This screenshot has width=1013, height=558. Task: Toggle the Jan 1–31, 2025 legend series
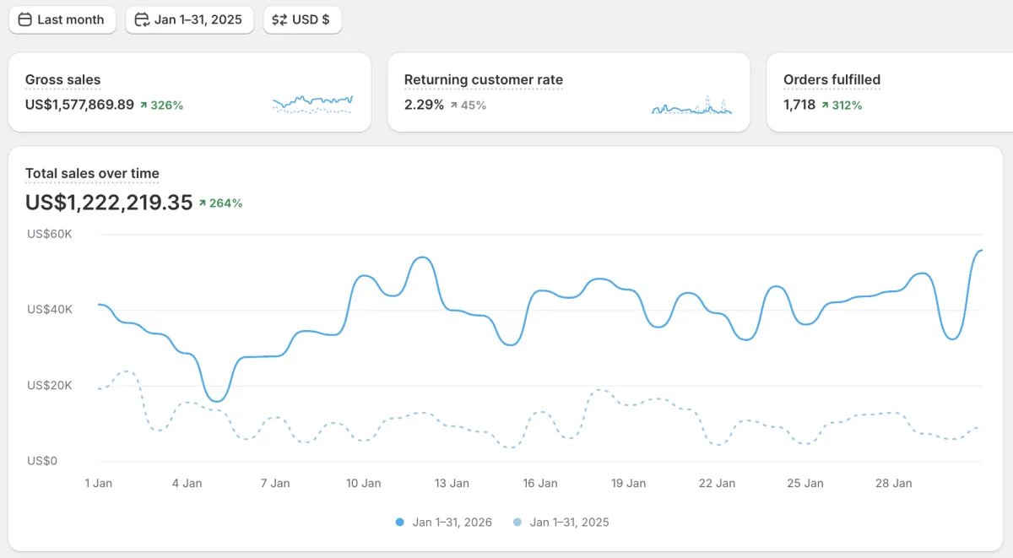click(x=569, y=523)
